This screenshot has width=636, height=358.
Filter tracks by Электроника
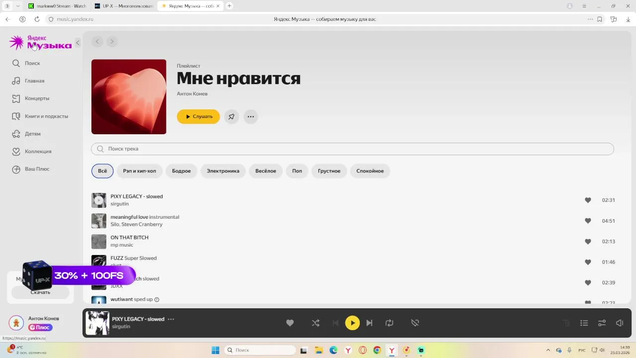(223, 171)
